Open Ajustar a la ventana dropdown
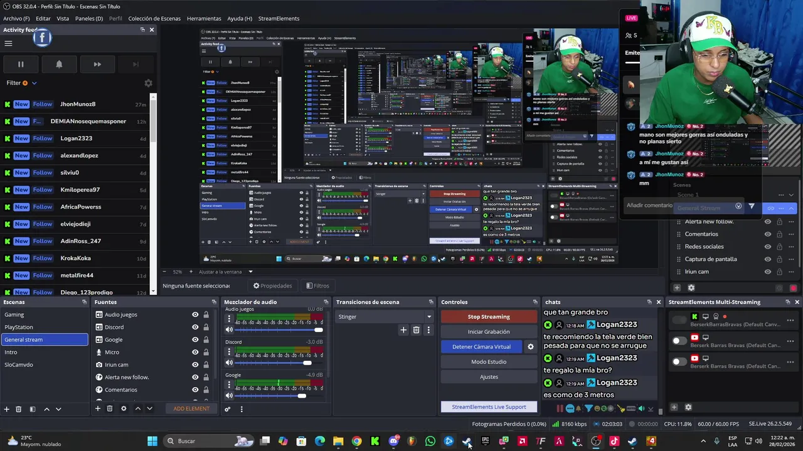This screenshot has height=451, width=803. (226, 272)
